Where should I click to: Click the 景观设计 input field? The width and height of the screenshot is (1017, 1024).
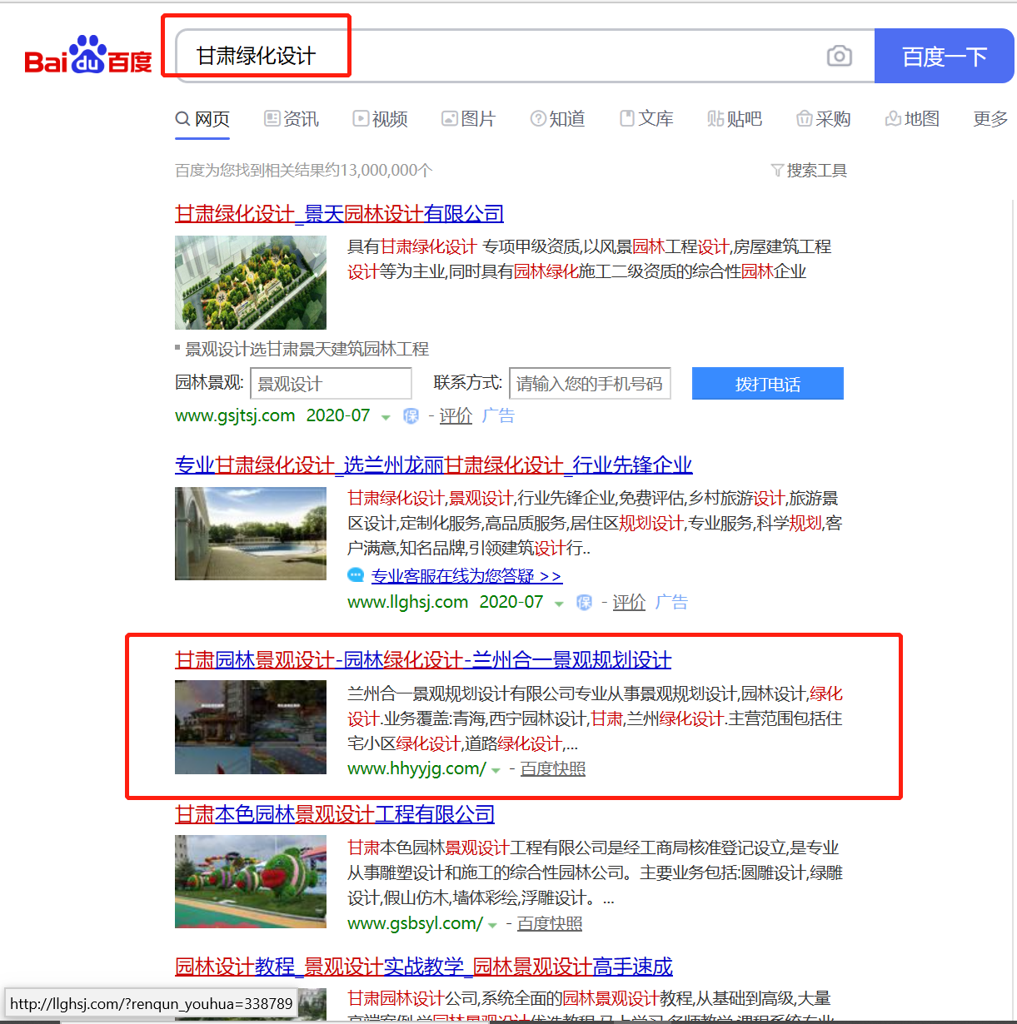(331, 384)
